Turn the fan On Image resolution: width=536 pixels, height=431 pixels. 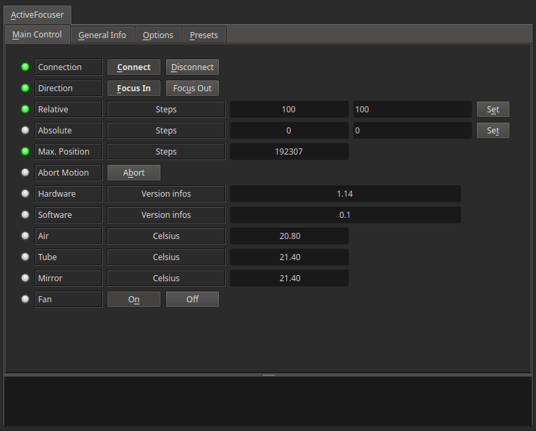[133, 300]
